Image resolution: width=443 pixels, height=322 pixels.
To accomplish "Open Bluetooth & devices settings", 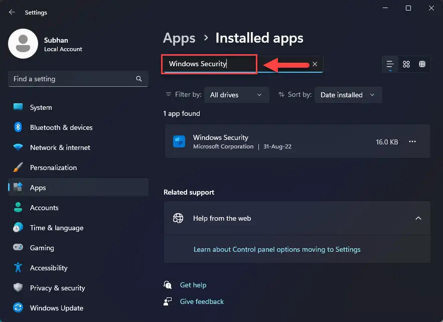I will [78, 127].
